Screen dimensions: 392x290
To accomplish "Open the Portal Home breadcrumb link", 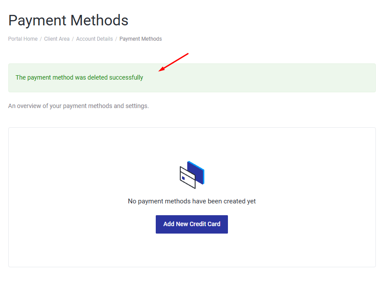I will [x=23, y=39].
